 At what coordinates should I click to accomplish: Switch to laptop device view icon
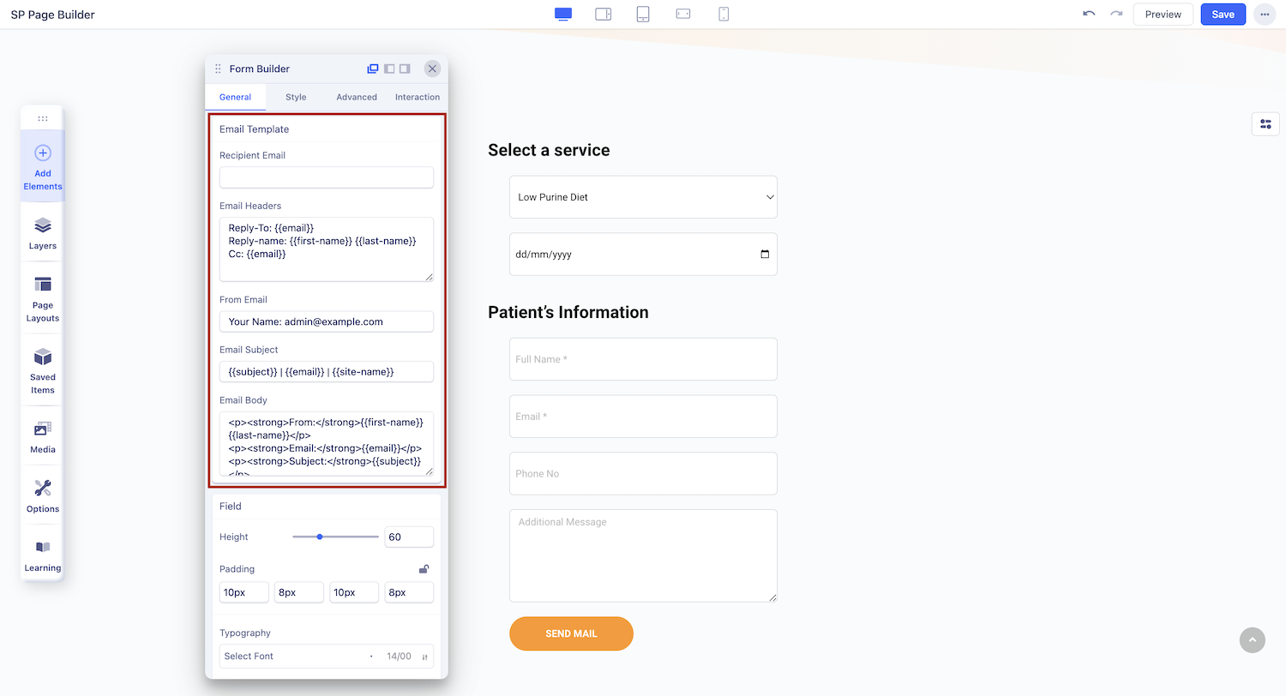click(604, 14)
